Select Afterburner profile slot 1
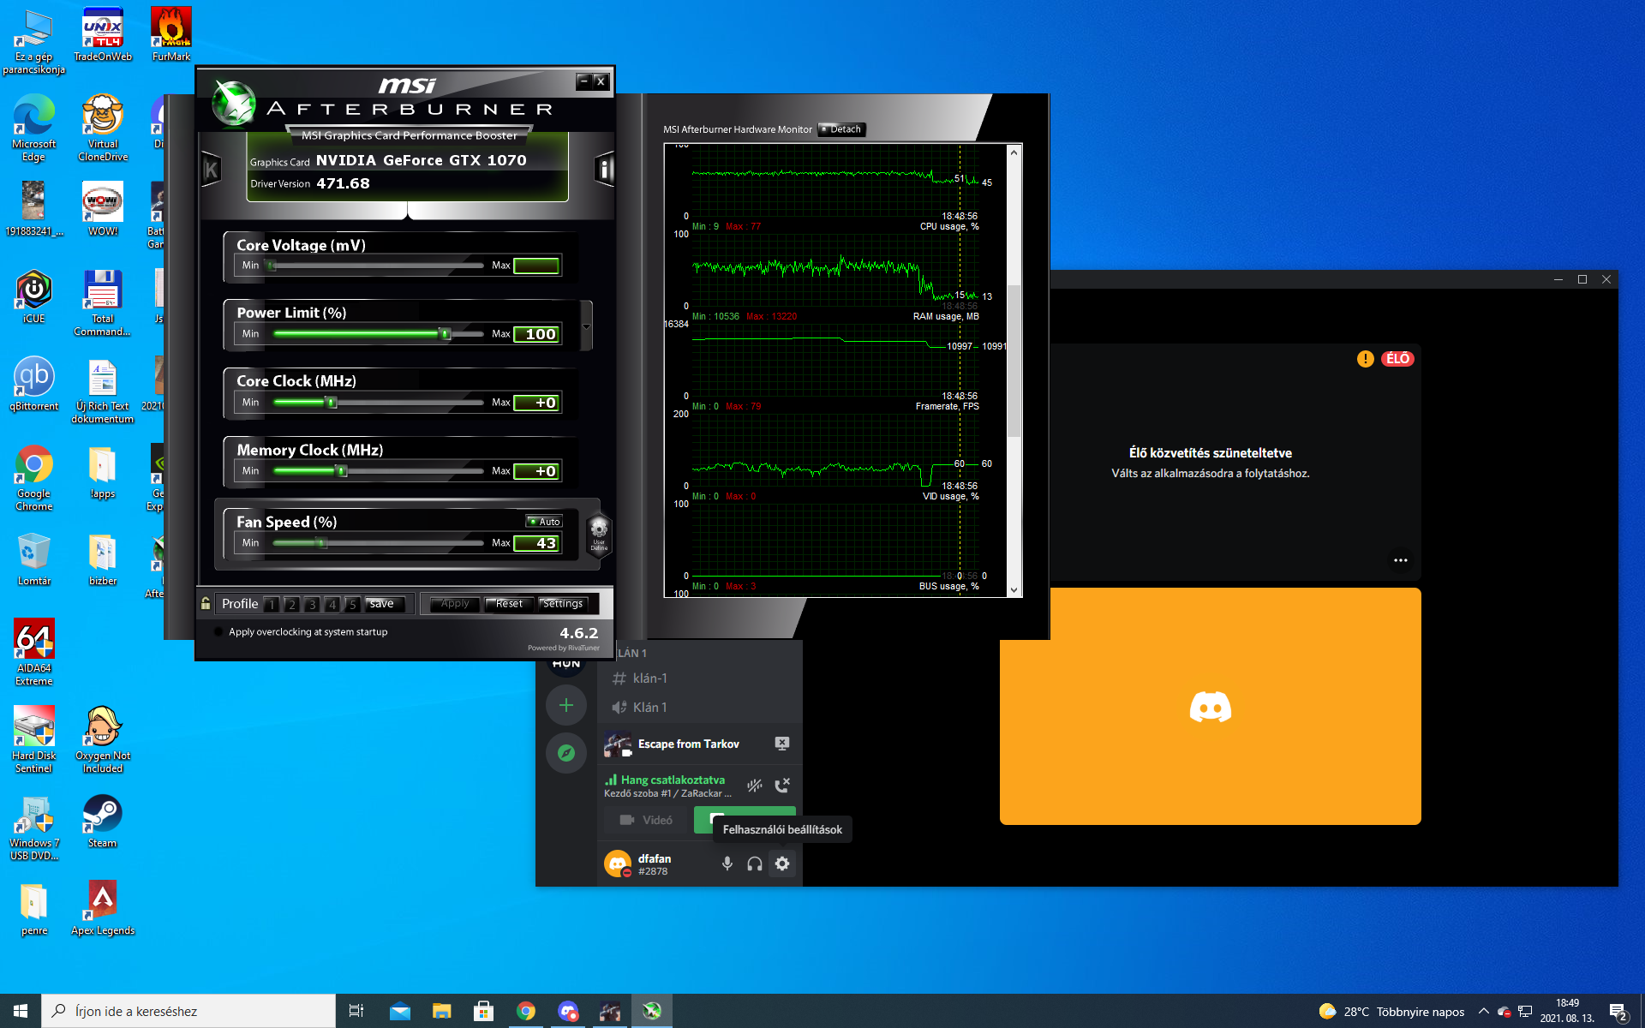 tap(272, 605)
